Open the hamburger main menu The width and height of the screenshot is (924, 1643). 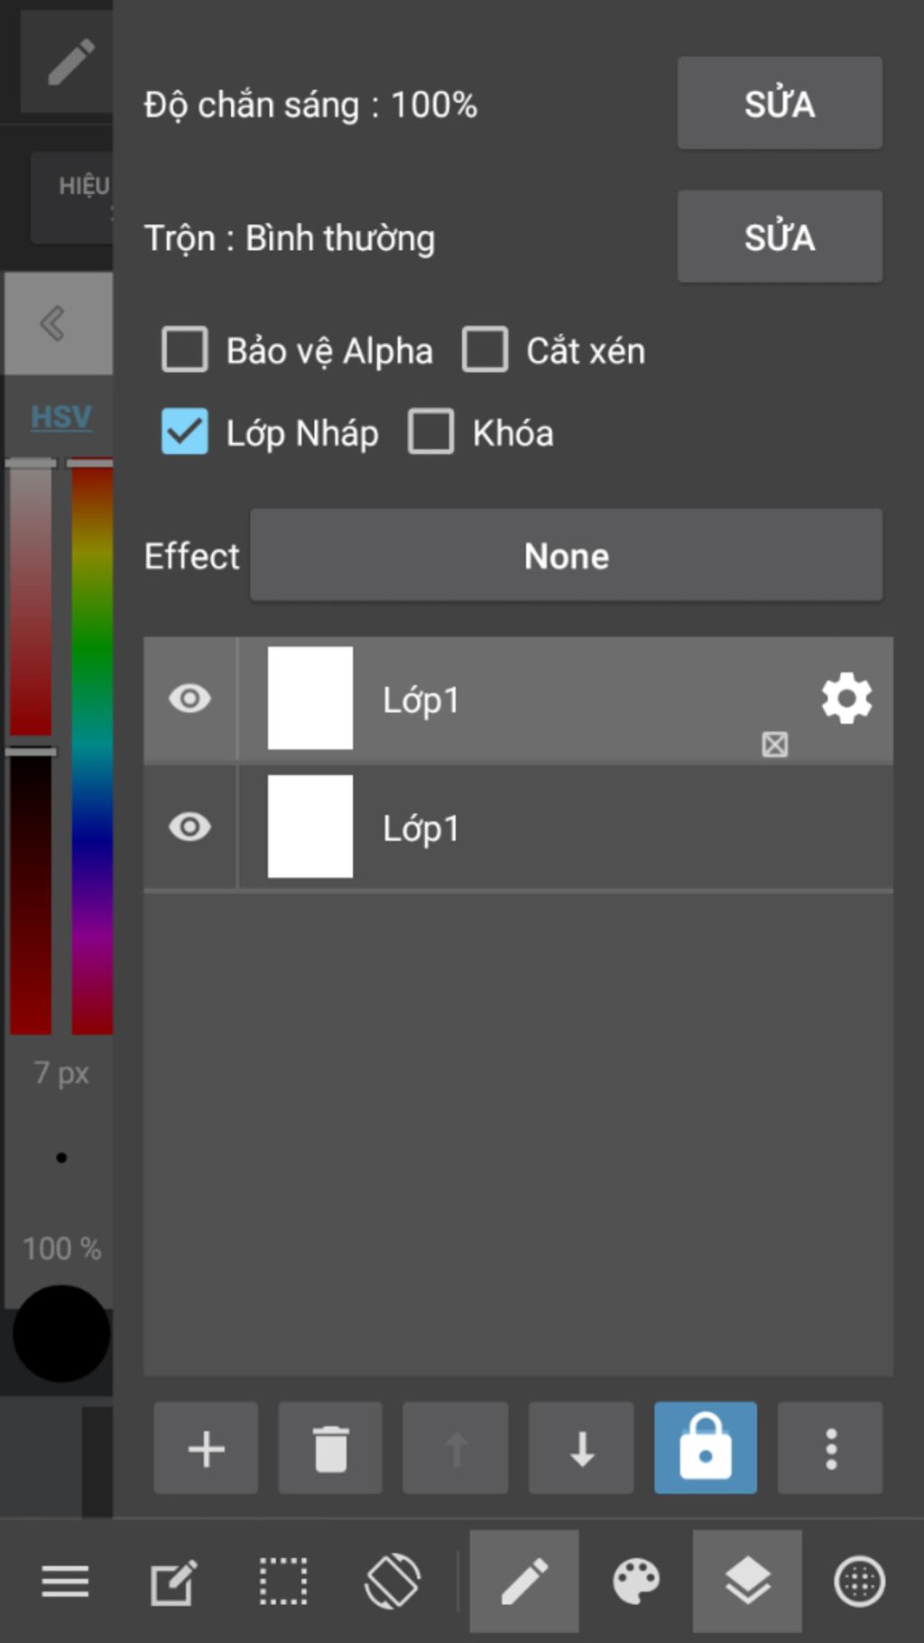tap(65, 1582)
